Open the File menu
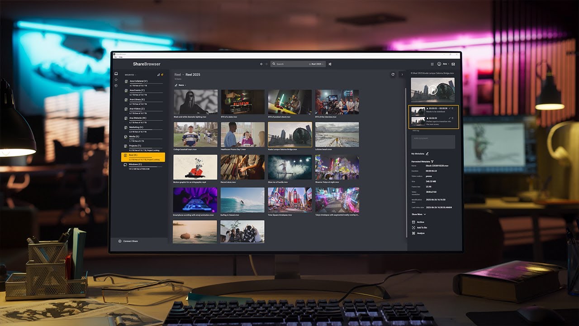Image resolution: width=579 pixels, height=326 pixels. point(115,58)
